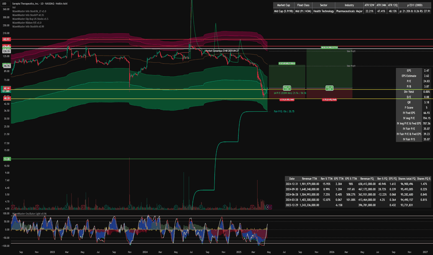This screenshot has width=433, height=255.
Task: Click the green earnings marker near May 2024
Action: pyautogui.click(x=176, y=207)
